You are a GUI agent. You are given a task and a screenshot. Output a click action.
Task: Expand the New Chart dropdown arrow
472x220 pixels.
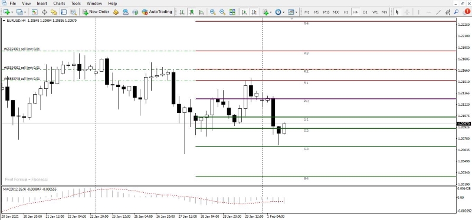(12, 12)
